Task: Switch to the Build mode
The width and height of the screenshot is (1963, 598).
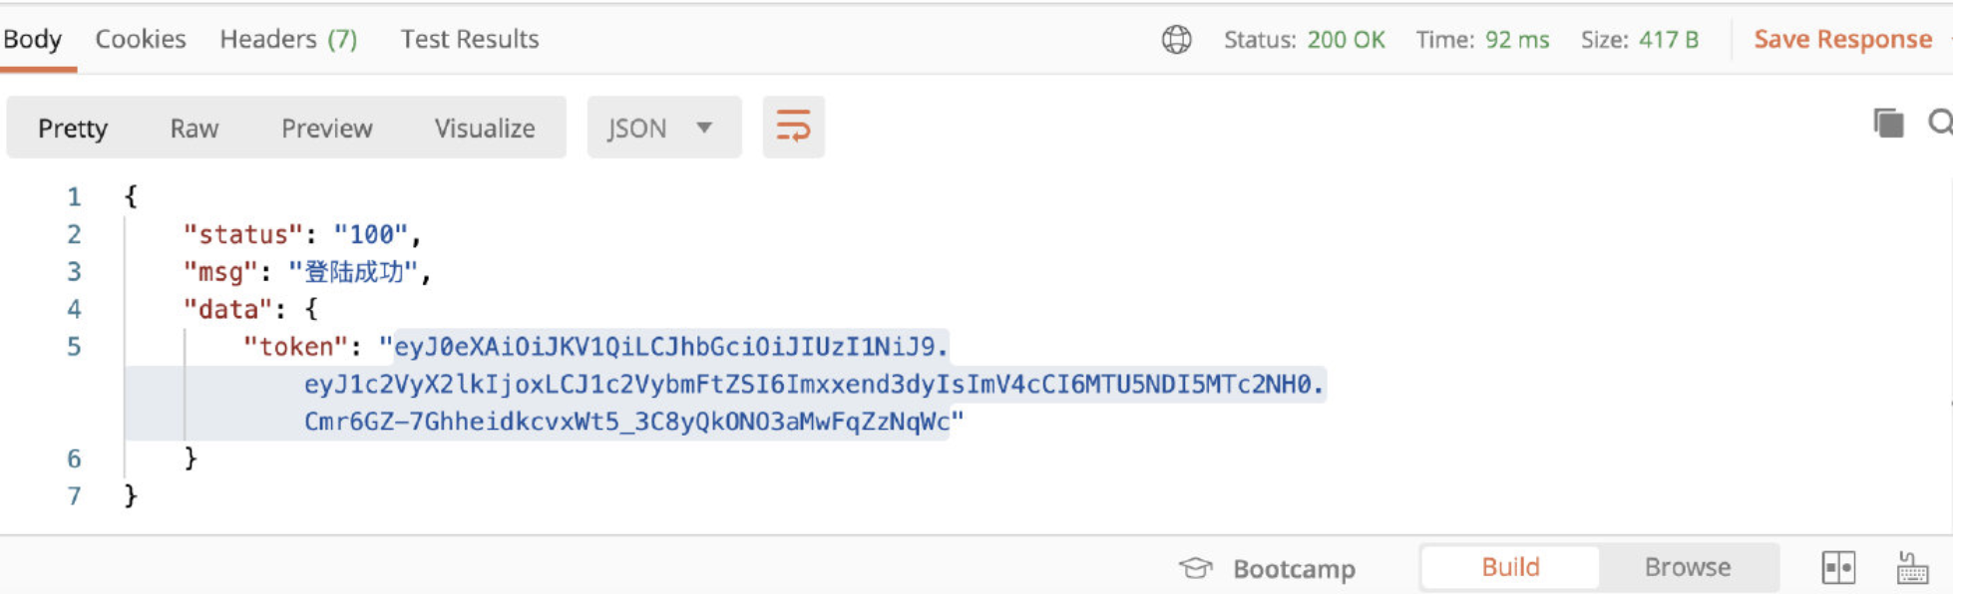Action: tap(1510, 567)
